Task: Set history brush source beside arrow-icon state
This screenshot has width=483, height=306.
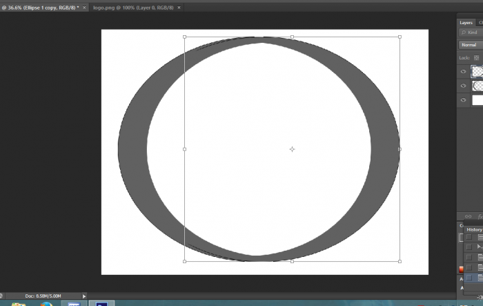Action: [469, 247]
